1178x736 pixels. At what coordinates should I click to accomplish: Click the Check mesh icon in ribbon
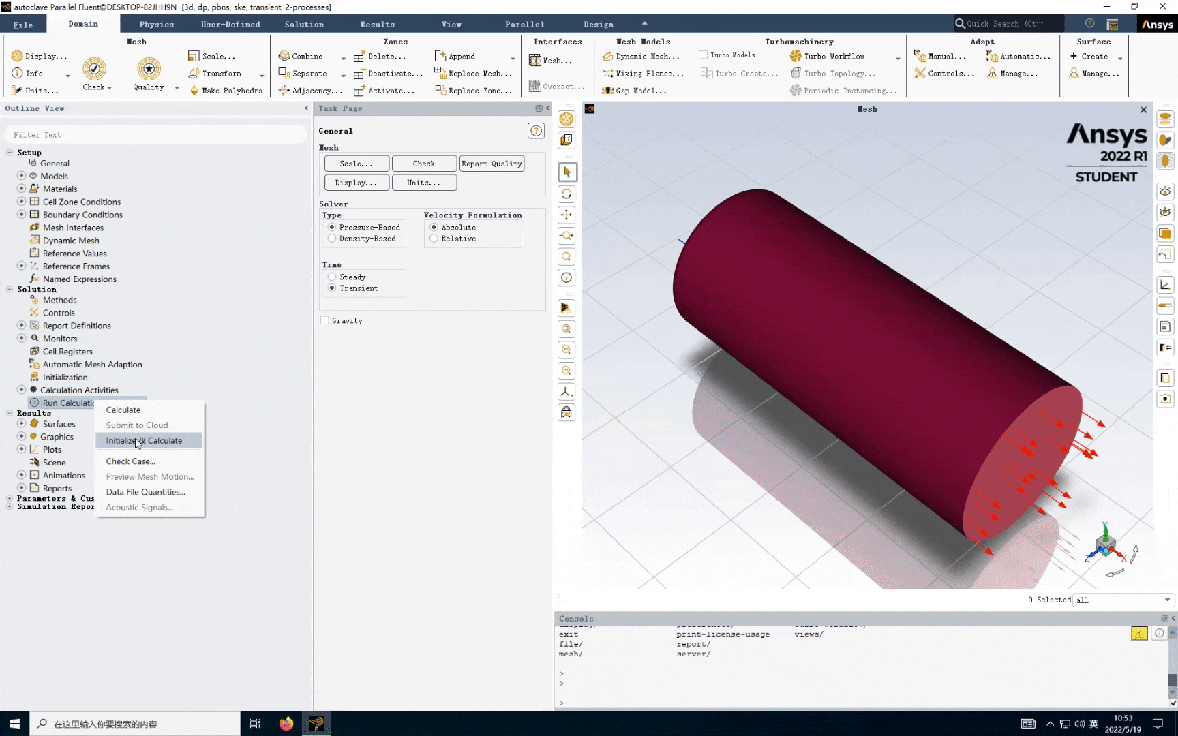94,69
